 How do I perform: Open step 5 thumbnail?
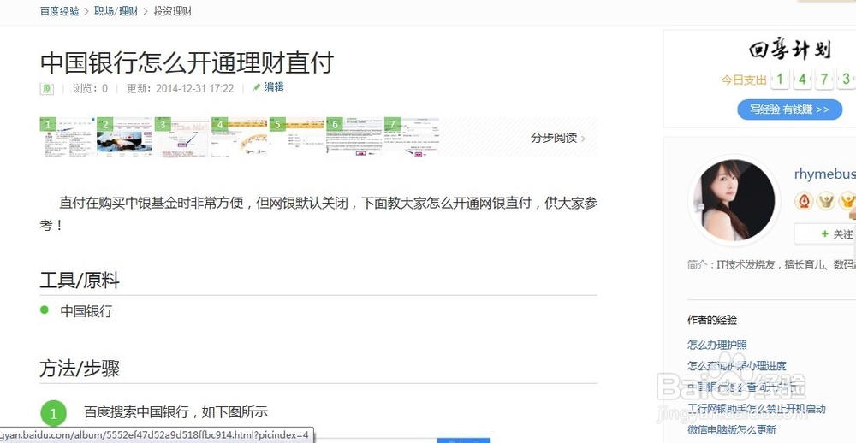coord(297,137)
